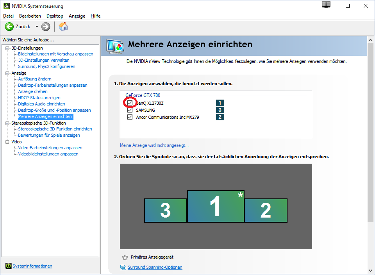Screen dimensions: 375x275
Task: Click display number badge 1 beside BenQ
Action: 220,103
